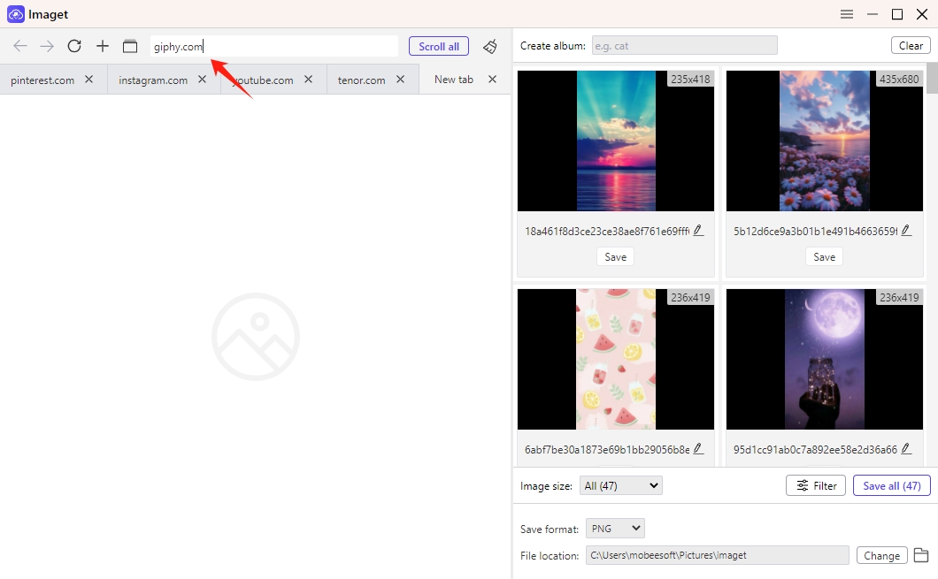938x579 pixels.
Task: Go forward to the next page
Action: tap(47, 46)
